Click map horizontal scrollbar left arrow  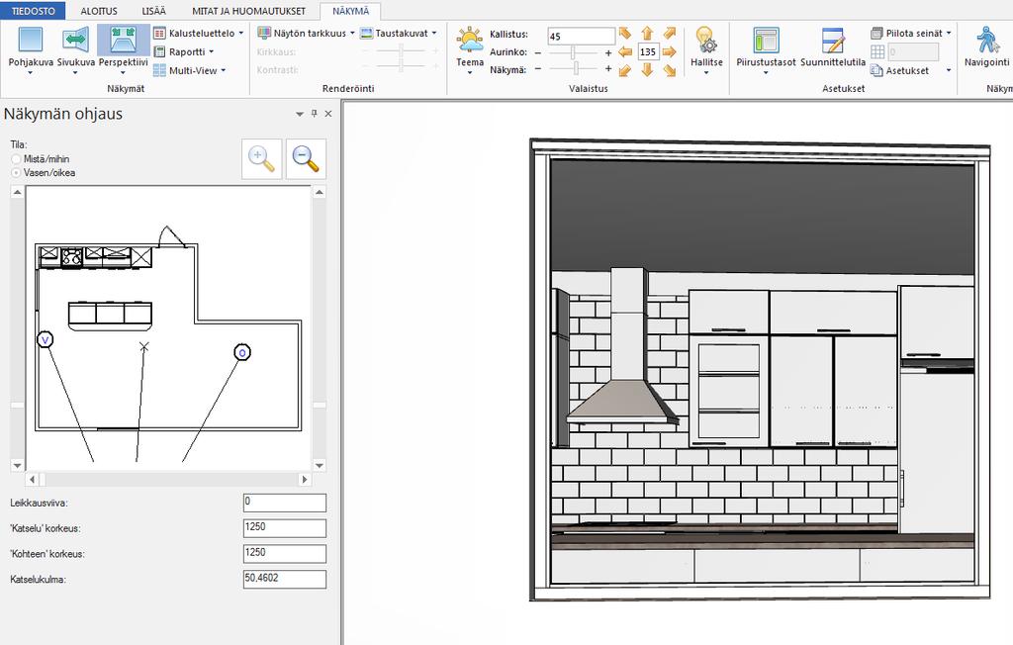tap(33, 480)
